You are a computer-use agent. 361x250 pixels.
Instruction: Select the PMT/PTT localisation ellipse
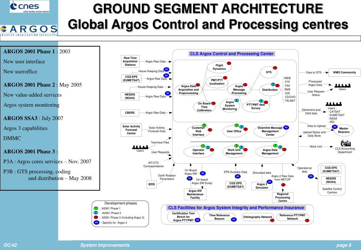click(x=217, y=82)
